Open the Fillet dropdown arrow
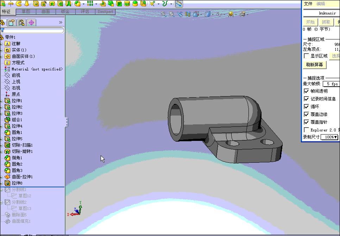Screen dimensions: 340x236 [x=83, y=4]
